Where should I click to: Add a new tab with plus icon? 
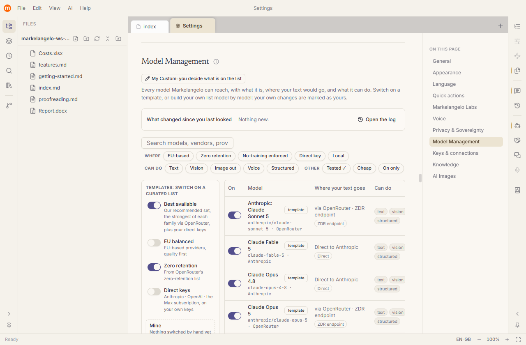click(x=501, y=26)
